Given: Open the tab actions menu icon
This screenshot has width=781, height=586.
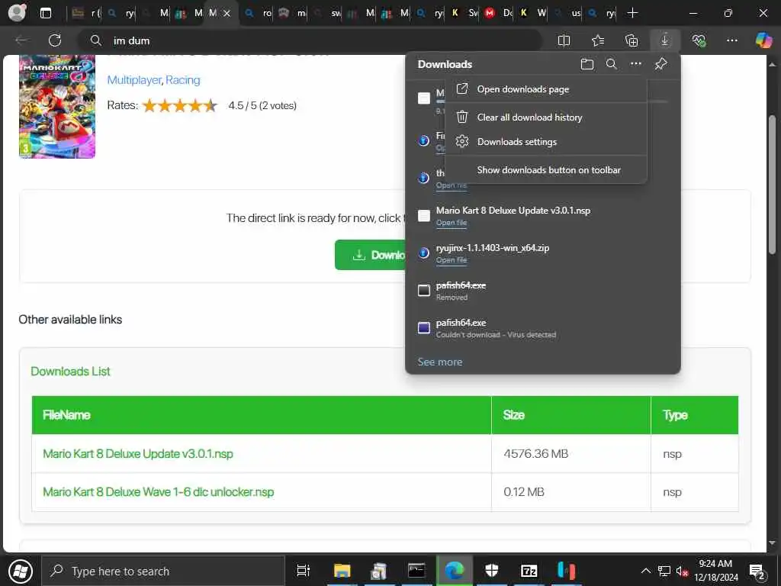Looking at the screenshot, I should click(x=46, y=13).
